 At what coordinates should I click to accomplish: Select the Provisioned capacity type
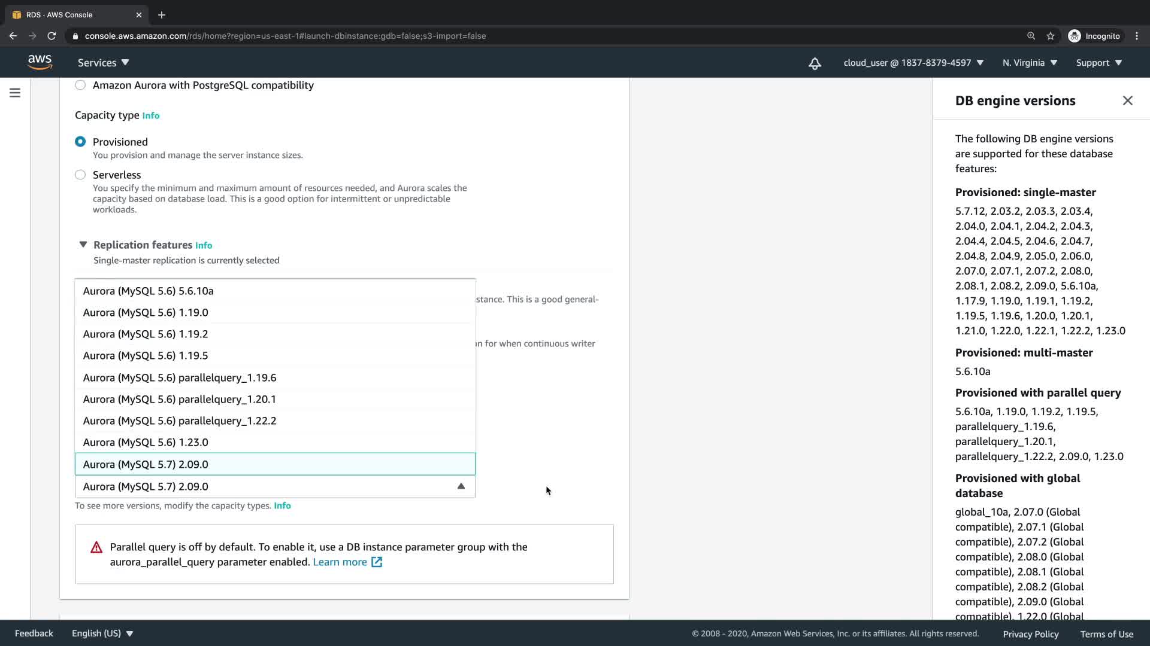80,142
